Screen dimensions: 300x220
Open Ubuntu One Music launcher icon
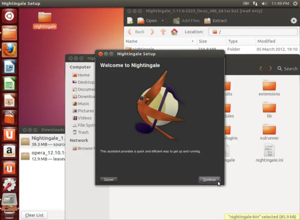[x=9, y=168]
